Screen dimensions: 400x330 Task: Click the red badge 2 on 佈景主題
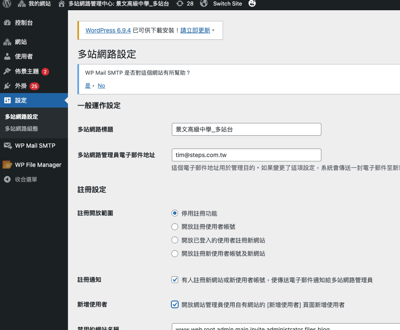click(45, 72)
